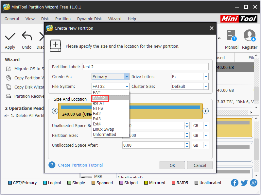Open the Manual help icon
Viewport: 261px width, 195px height.
(x=232, y=35)
